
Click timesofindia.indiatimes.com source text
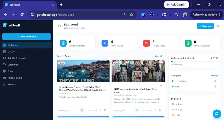(125, 95)
